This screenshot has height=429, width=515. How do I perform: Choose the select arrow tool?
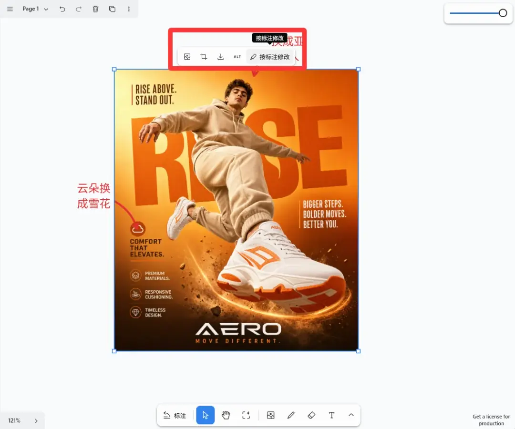point(205,415)
